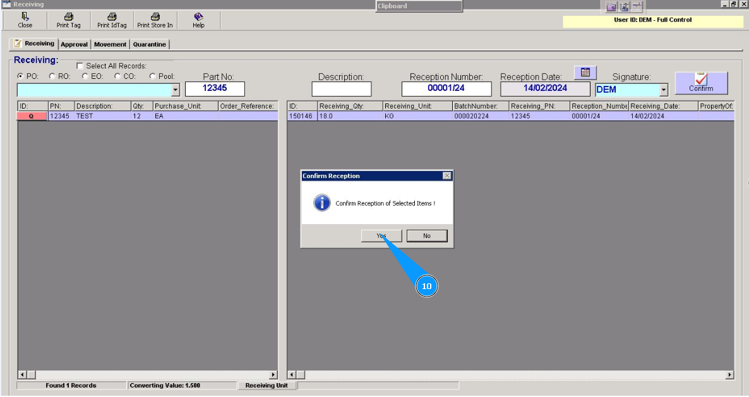Image resolution: width=749 pixels, height=397 pixels.
Task: Select the Pool radio button
Action: (x=152, y=76)
